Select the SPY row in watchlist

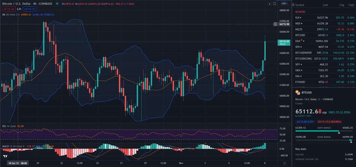click(324, 65)
